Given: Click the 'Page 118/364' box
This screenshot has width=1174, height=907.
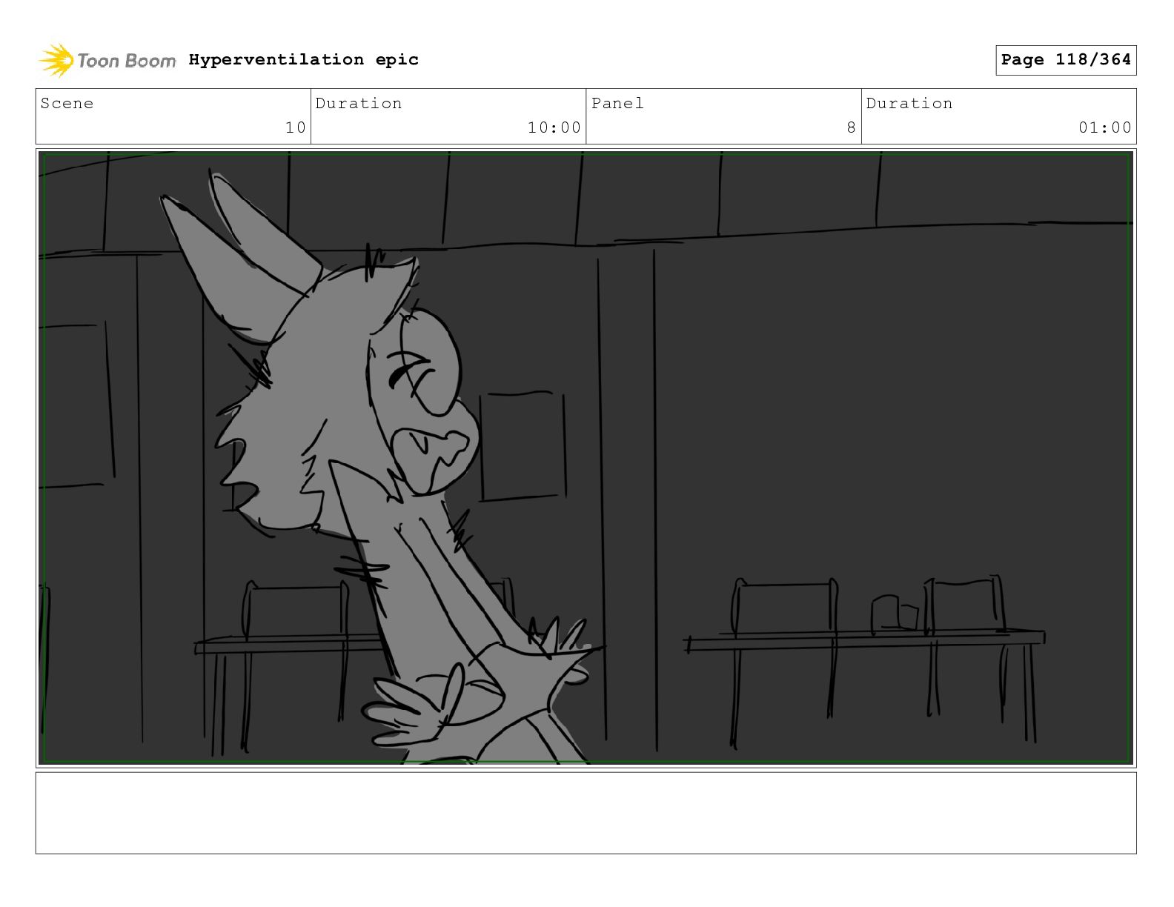Looking at the screenshot, I should click(x=1066, y=60).
